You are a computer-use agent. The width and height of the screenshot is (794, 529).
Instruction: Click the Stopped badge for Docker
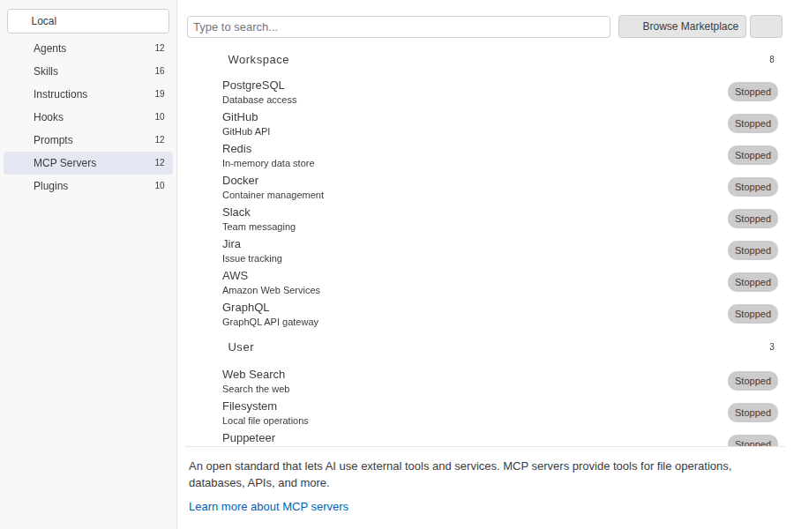point(753,187)
